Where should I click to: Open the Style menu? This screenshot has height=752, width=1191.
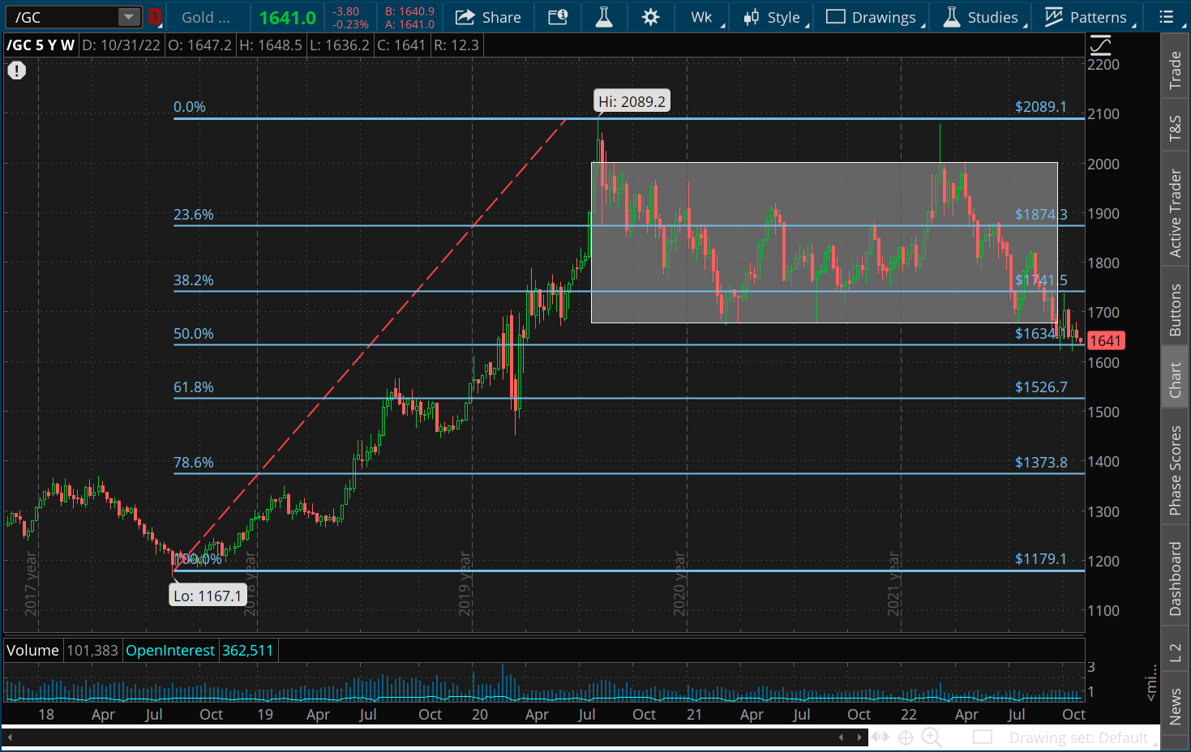tap(776, 17)
